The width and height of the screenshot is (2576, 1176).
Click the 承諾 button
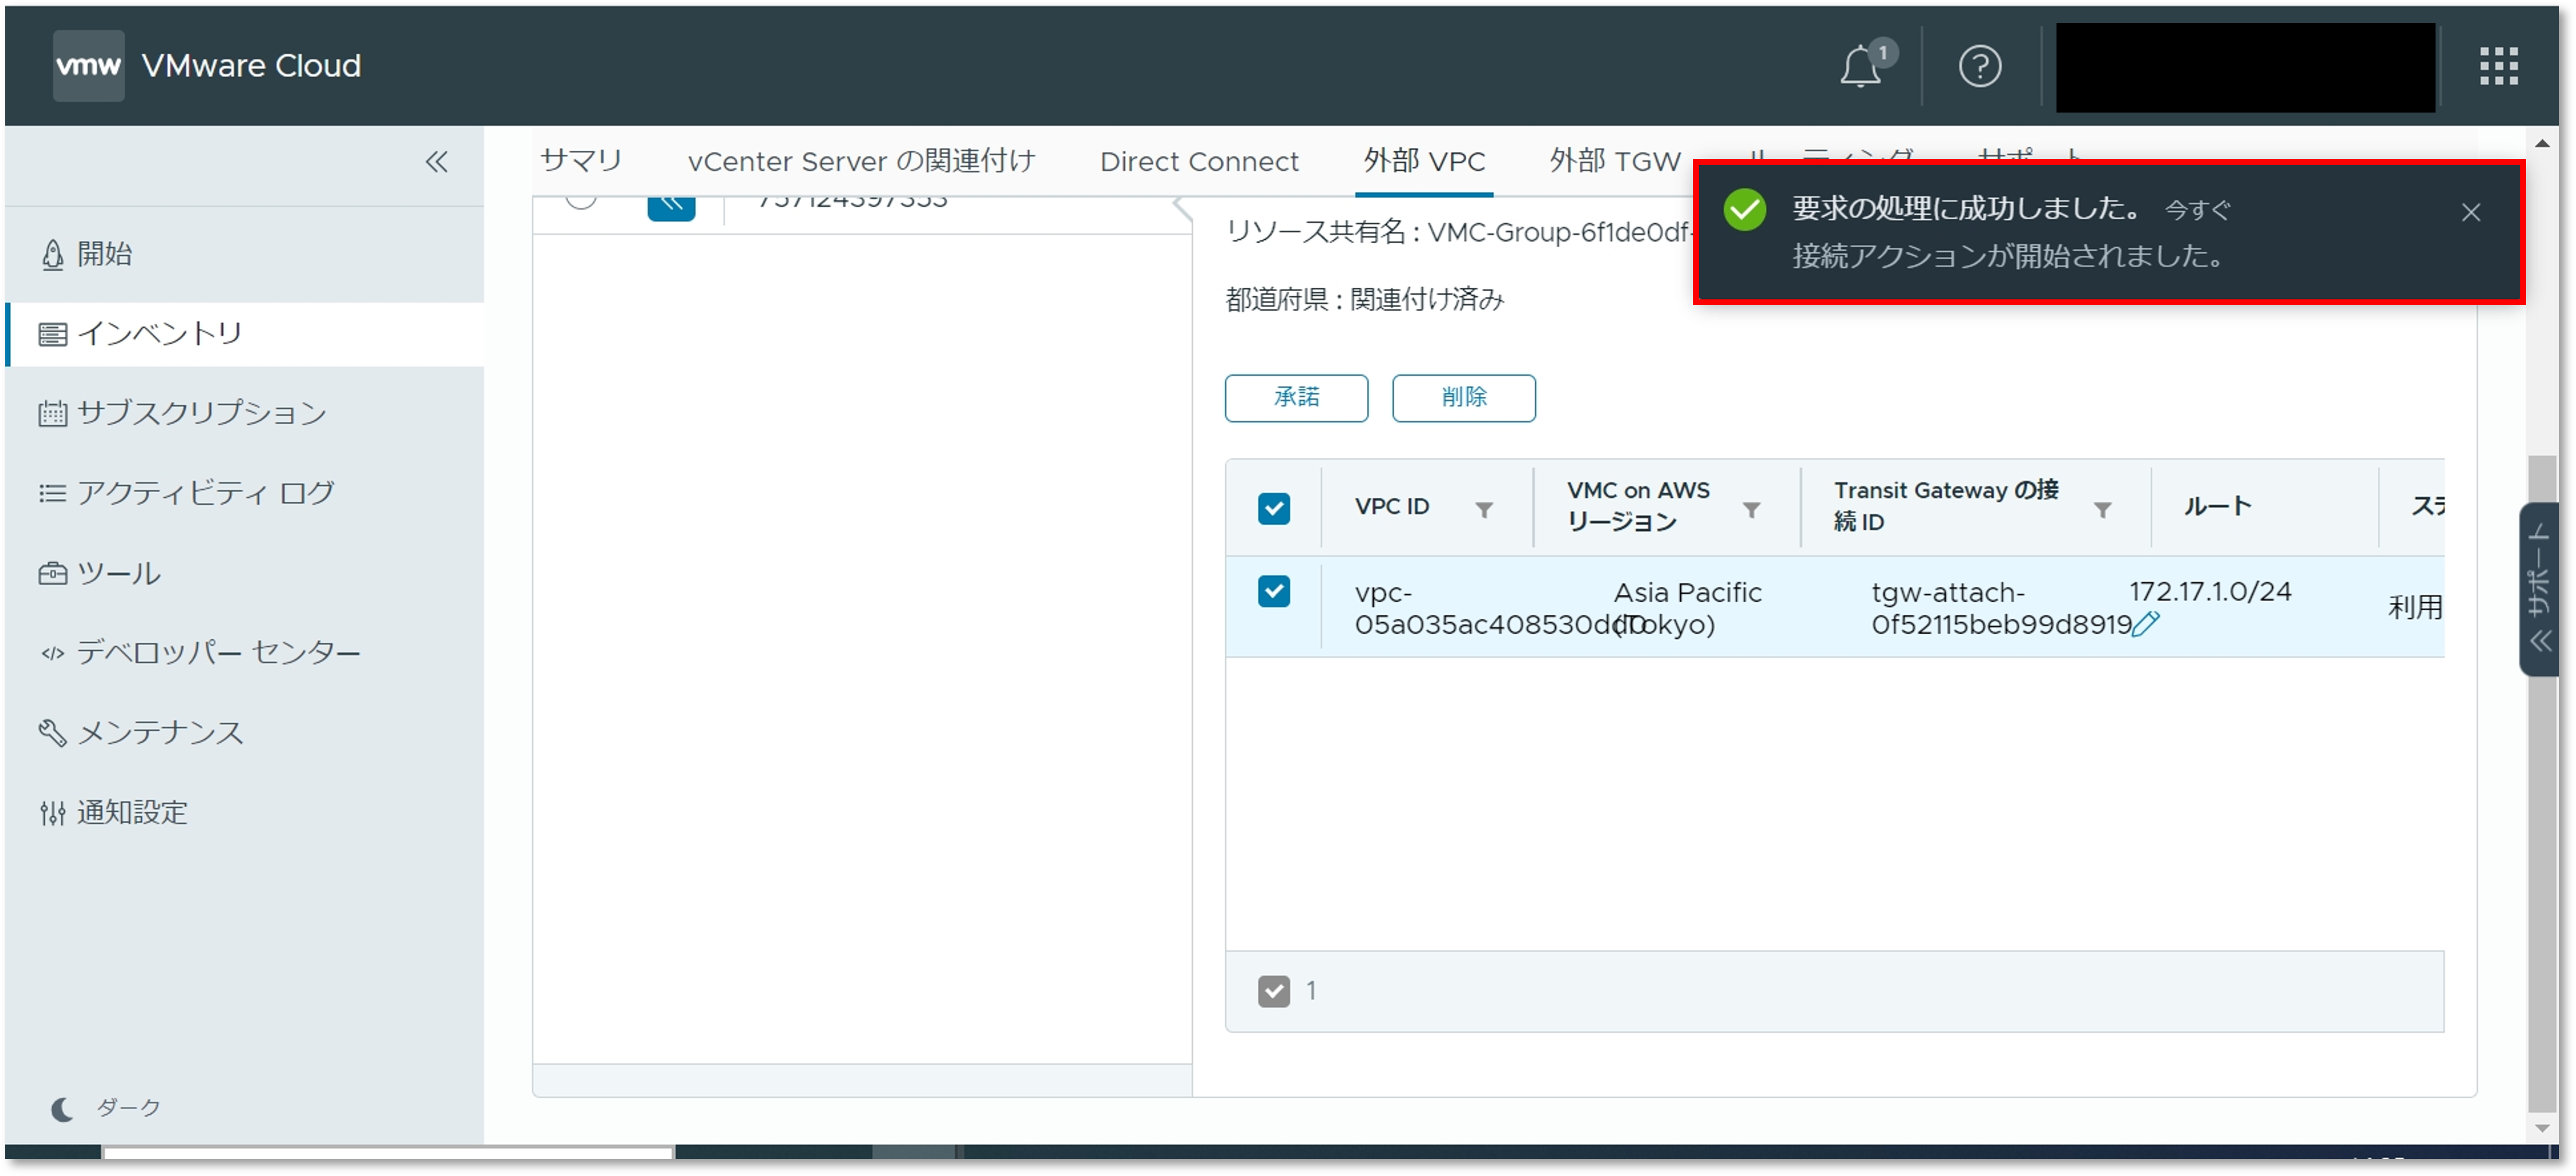[x=1296, y=397]
